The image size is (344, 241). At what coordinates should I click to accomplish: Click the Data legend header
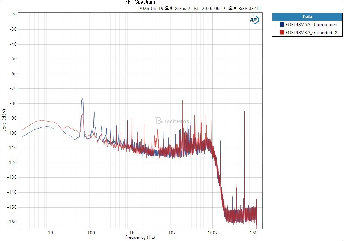tap(307, 17)
